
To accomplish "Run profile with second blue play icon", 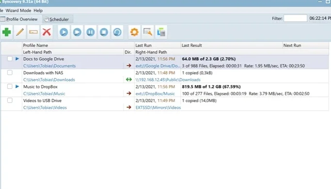I will coord(77,32).
